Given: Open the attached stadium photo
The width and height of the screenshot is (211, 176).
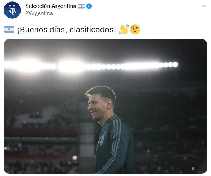Looking at the screenshot, I should 106,106.
